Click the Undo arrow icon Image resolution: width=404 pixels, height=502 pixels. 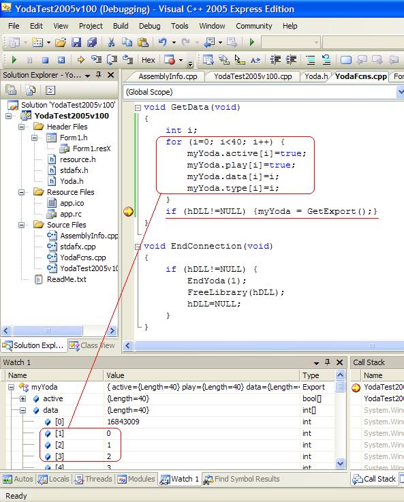[x=163, y=42]
